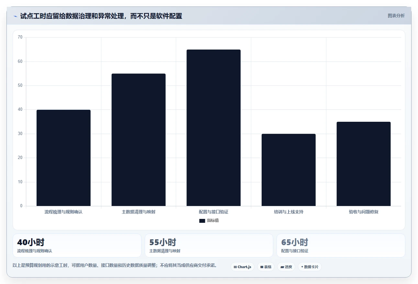Screen dimensions: 418x284
Task: Open the 55小时 data card
Action: (x=209, y=245)
